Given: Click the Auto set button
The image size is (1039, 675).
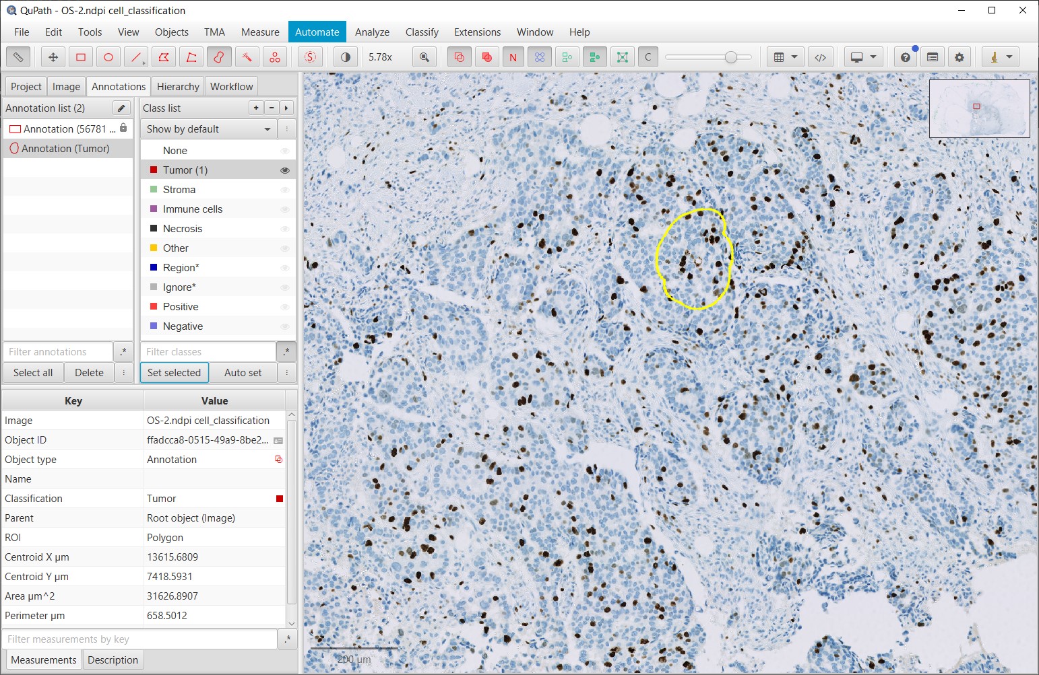Looking at the screenshot, I should [243, 373].
